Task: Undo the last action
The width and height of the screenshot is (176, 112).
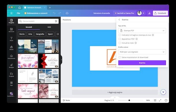Action: (x=54, y=13)
